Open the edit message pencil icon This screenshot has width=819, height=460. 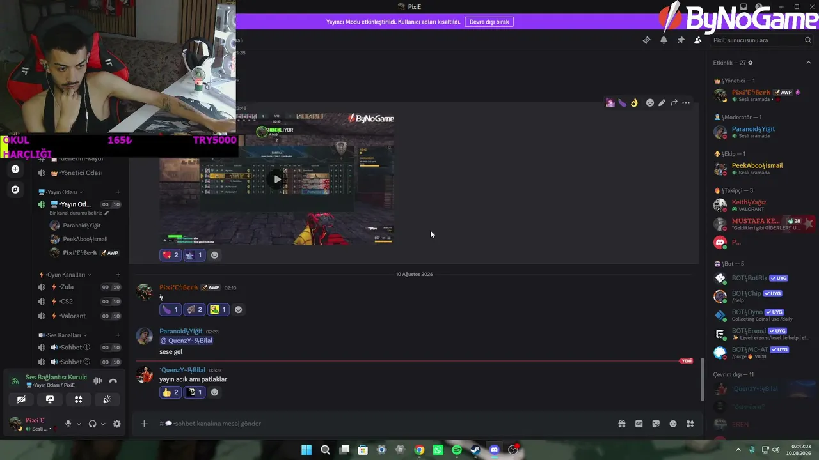pos(662,102)
